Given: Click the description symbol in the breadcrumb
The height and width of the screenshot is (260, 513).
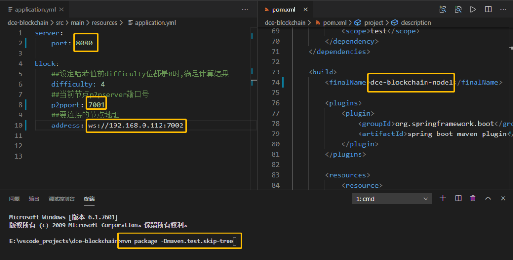Looking at the screenshot, I should click(x=416, y=23).
